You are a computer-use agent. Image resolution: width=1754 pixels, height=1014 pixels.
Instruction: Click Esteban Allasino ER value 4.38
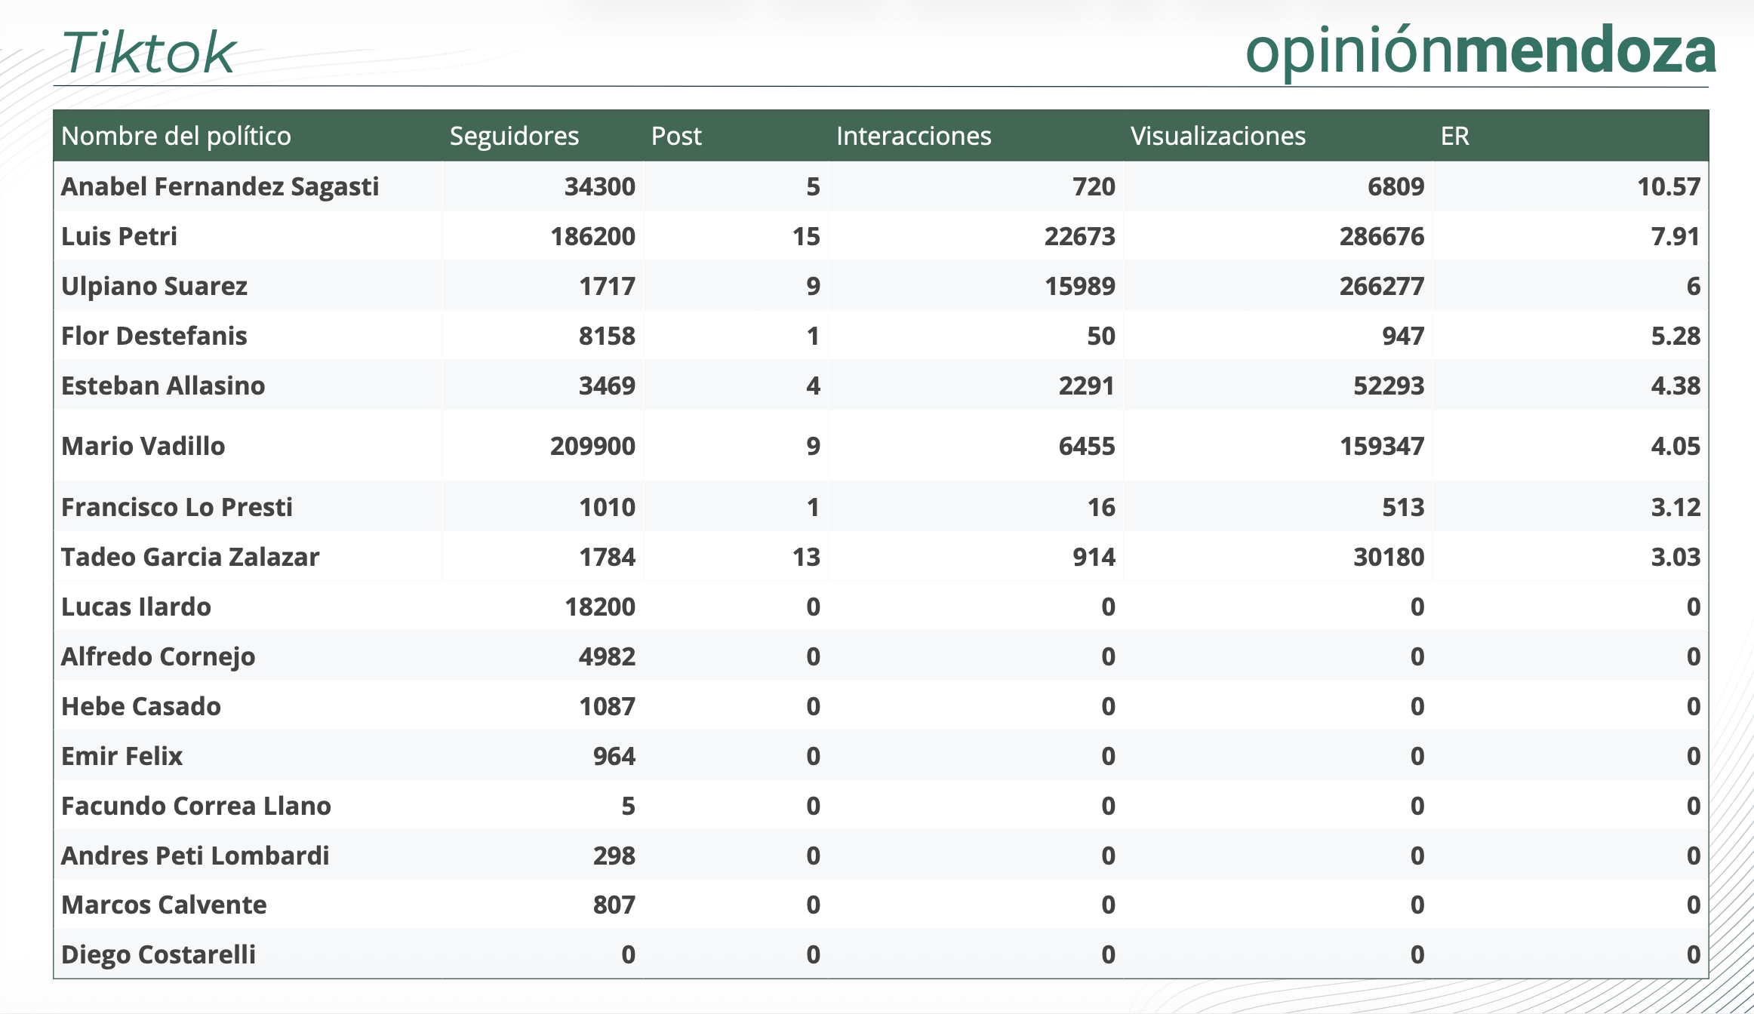click(x=1675, y=386)
